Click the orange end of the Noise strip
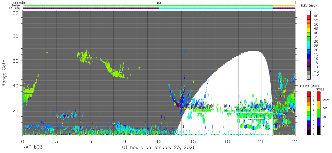Viewport: 332px width, 153px height. coord(285,5)
